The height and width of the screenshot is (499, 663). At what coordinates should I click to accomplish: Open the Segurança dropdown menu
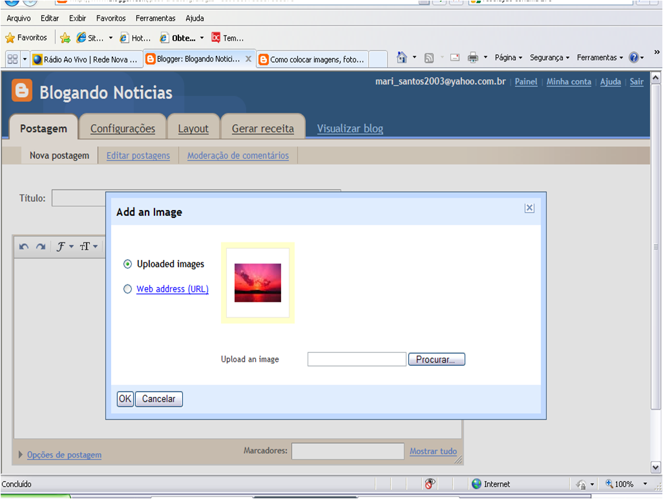[x=549, y=57]
